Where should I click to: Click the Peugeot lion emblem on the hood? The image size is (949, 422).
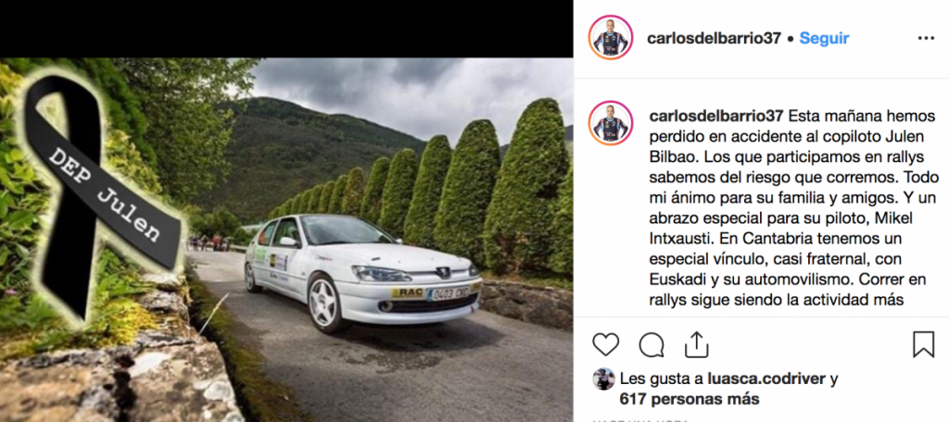pyautogui.click(x=443, y=273)
